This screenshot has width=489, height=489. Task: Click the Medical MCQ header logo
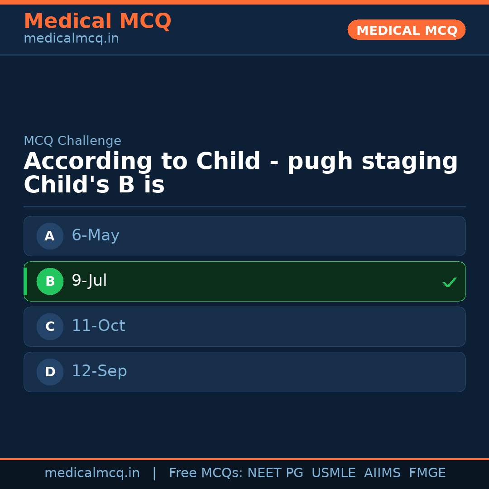[97, 21]
